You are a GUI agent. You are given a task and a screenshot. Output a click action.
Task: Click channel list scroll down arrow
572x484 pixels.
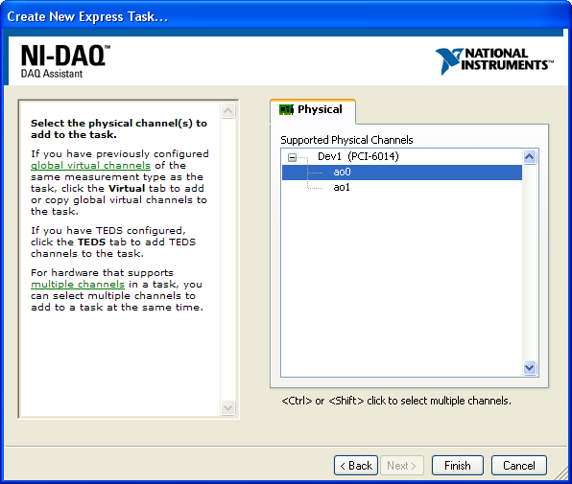530,367
